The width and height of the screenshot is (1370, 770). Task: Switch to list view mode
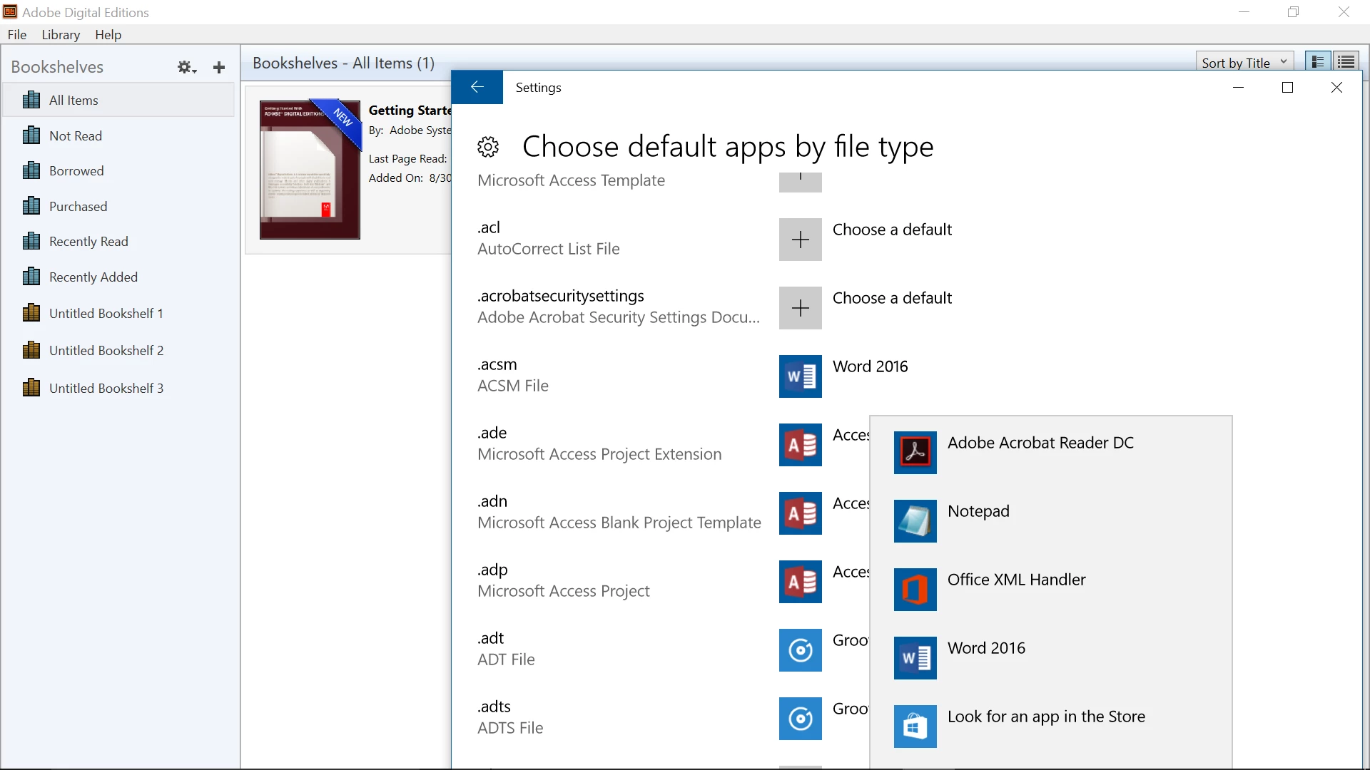click(x=1346, y=62)
